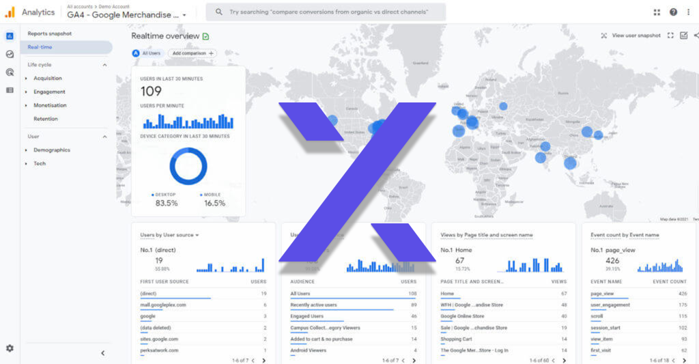
Task: Go to previous page in the Audience card
Action: pyautogui.click(x=403, y=361)
